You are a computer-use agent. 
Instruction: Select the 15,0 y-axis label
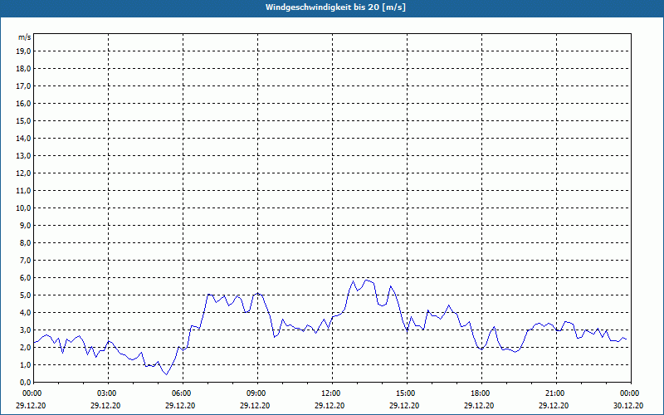(23, 120)
